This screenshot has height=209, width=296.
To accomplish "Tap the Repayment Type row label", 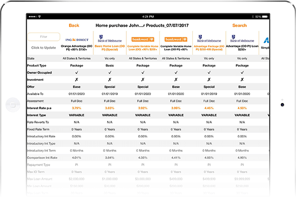I will pyautogui.click(x=38, y=165).
